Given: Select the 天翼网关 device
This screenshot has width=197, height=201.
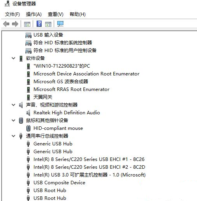Looking at the screenshot, I should pyautogui.click(x=43, y=97).
